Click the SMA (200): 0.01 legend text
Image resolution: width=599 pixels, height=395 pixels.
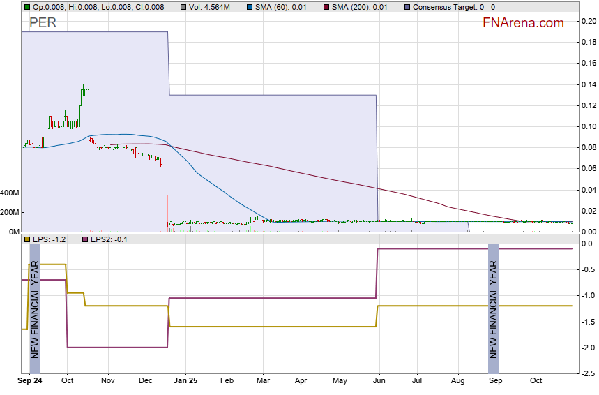click(x=361, y=7)
